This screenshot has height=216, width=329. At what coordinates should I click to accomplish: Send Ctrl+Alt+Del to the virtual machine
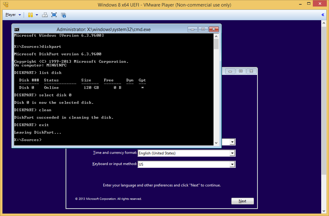pos(45,15)
